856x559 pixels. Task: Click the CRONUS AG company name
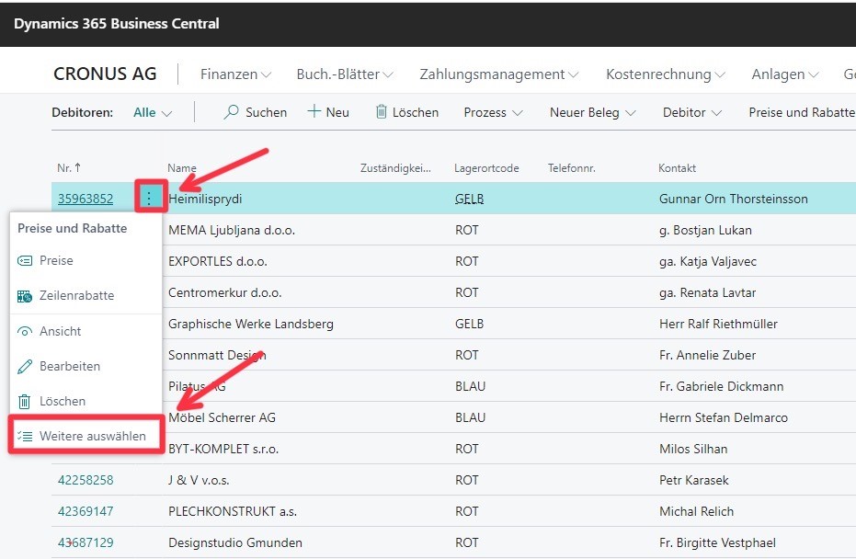[x=105, y=74]
